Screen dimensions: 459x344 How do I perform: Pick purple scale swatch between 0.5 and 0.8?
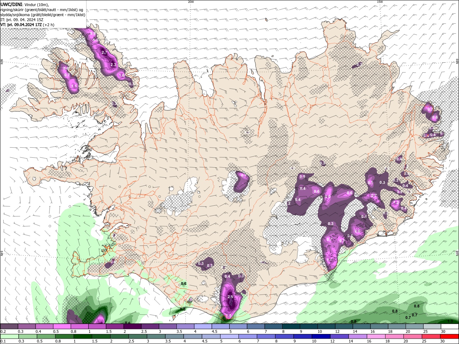(62, 326)
